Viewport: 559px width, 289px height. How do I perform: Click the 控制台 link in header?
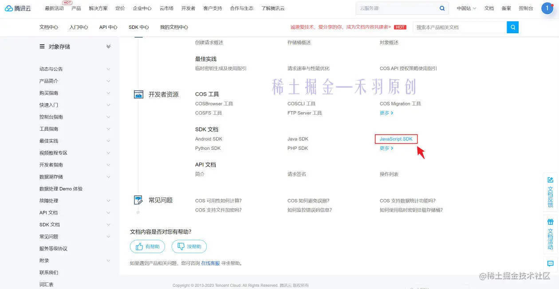point(526,8)
